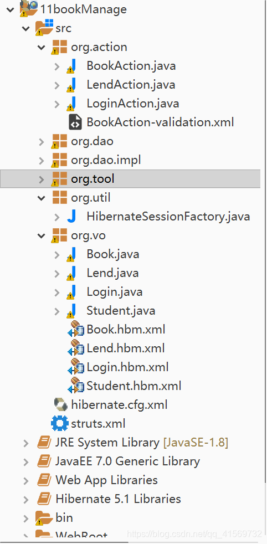Viewport: 267px width, 544px height.
Task: Collapse the src folder
Action: tap(26, 28)
